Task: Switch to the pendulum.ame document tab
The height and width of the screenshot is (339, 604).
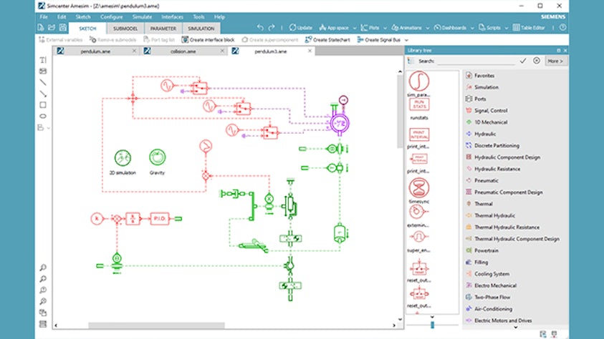Action: click(x=95, y=51)
